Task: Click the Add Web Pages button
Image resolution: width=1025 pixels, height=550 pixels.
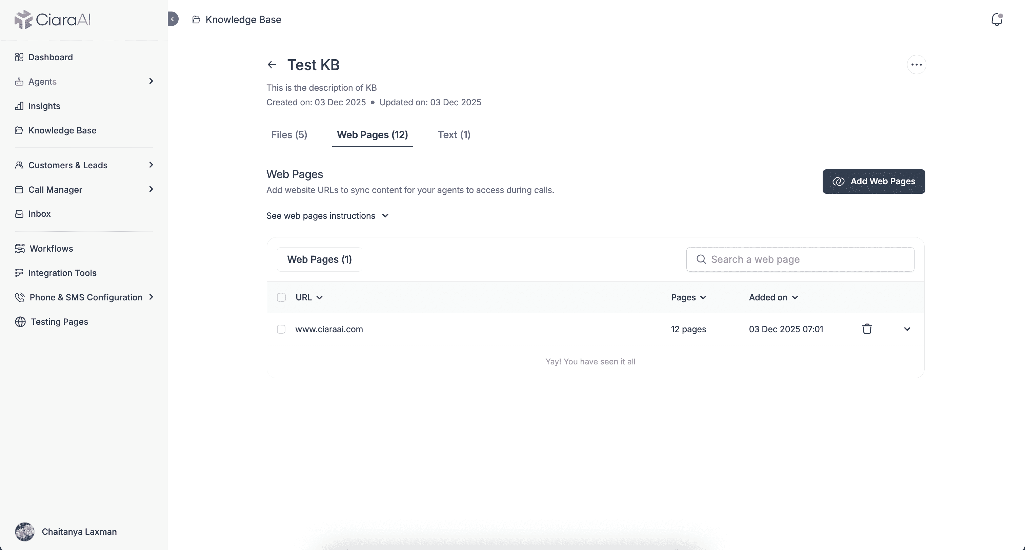Action: click(x=873, y=181)
